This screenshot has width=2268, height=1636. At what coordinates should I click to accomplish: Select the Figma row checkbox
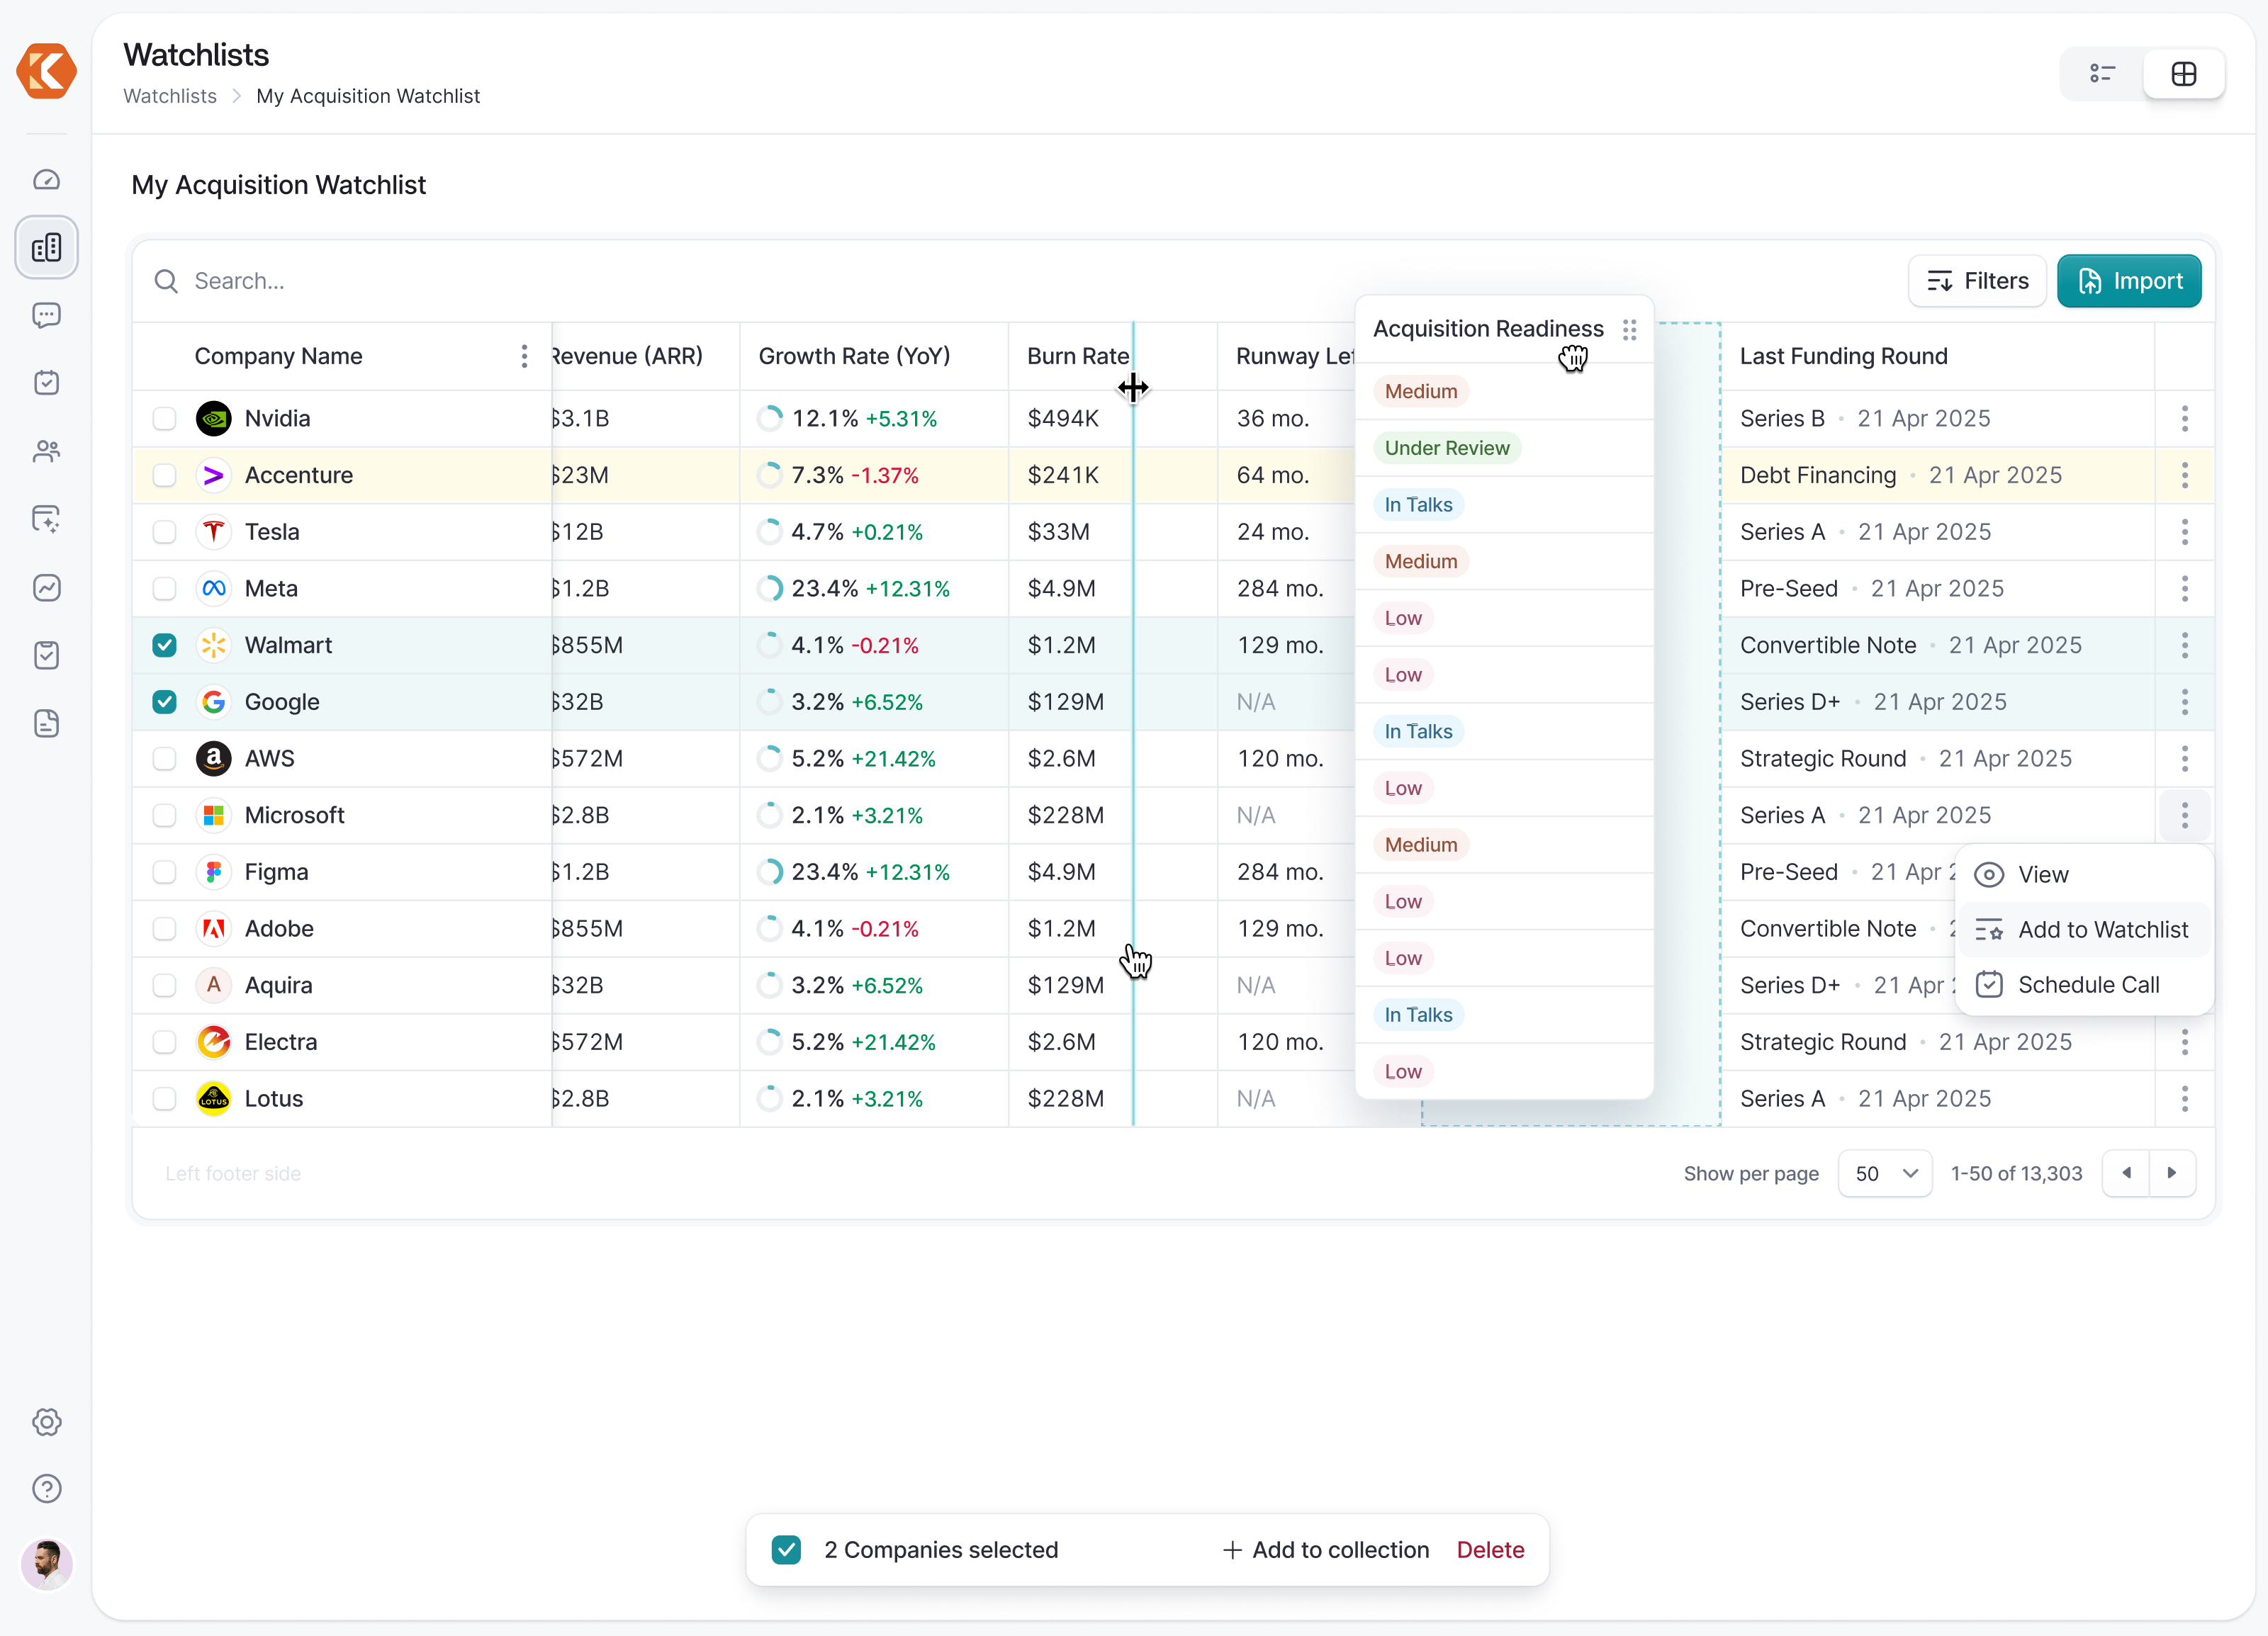[164, 872]
